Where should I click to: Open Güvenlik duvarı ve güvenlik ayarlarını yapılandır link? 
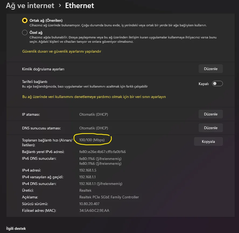point(62,51)
